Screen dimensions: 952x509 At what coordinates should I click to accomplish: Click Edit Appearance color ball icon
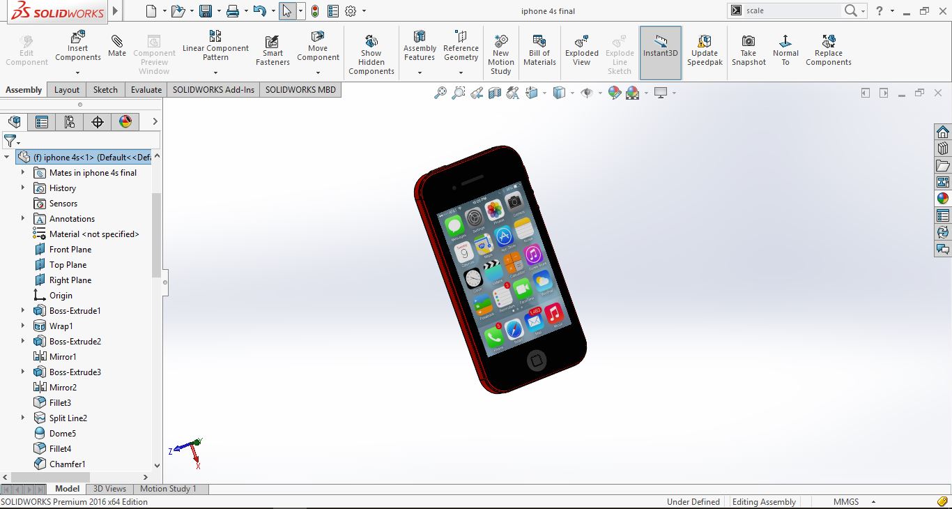click(615, 93)
